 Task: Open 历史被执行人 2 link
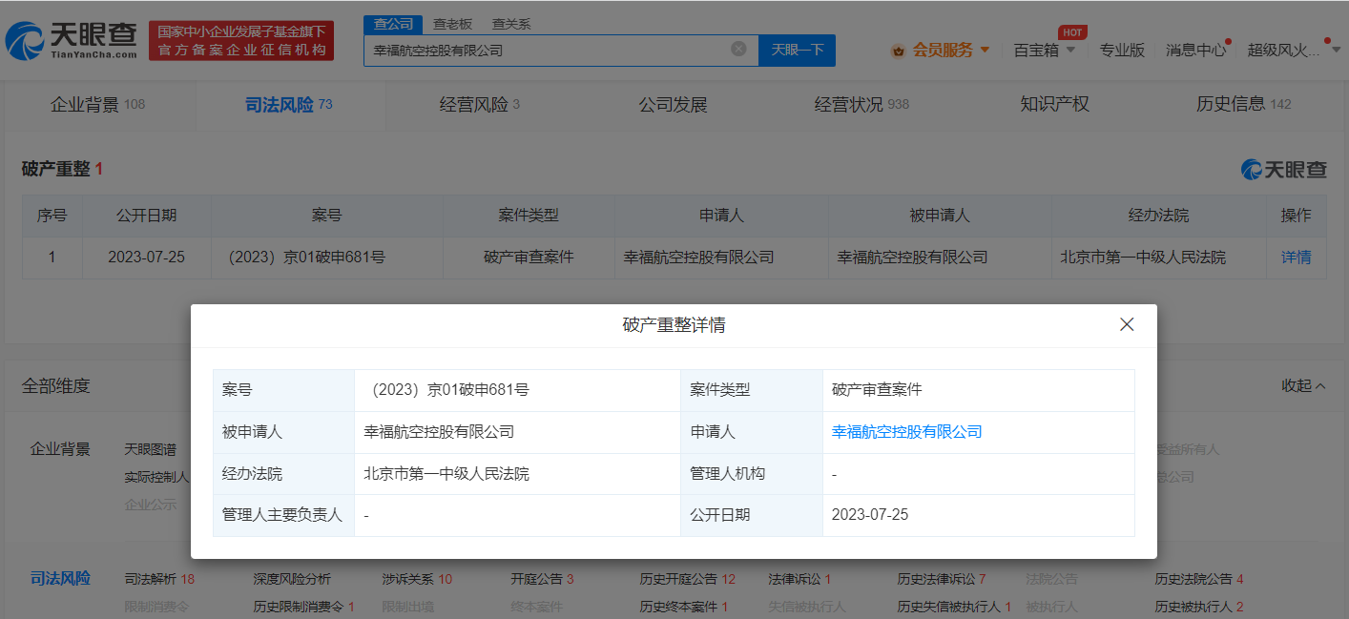tap(1199, 607)
